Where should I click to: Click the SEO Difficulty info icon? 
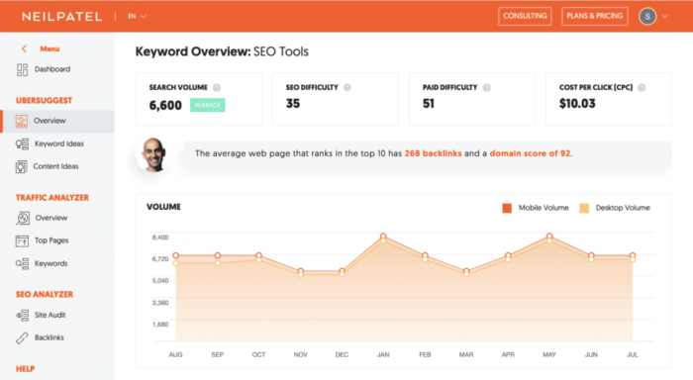pos(347,87)
